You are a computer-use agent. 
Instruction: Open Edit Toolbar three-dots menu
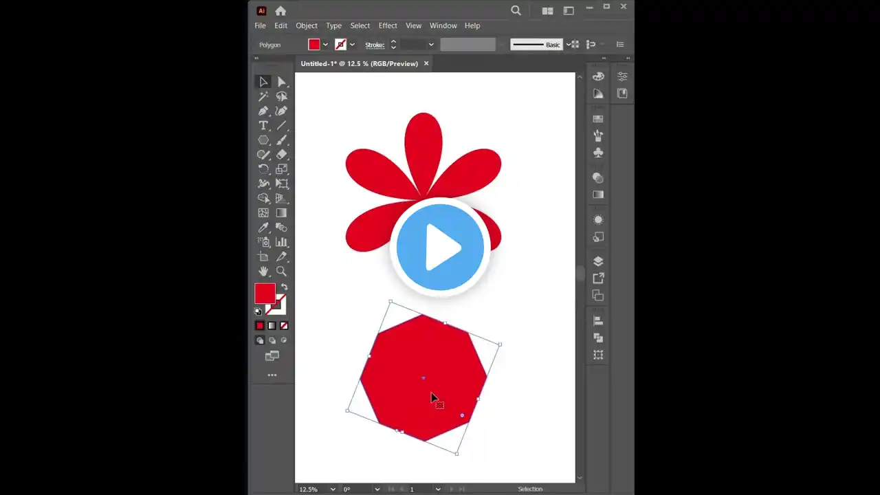click(272, 375)
